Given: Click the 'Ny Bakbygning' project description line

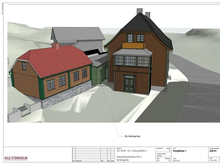Looking at the screenshot, I should pos(122,160).
